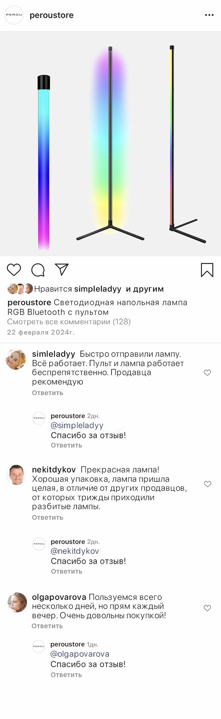
Task: View the avatars of users who liked
Action: pyautogui.click(x=20, y=289)
